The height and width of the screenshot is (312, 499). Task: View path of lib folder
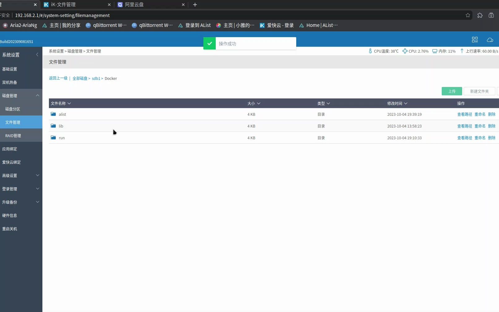[465, 126]
